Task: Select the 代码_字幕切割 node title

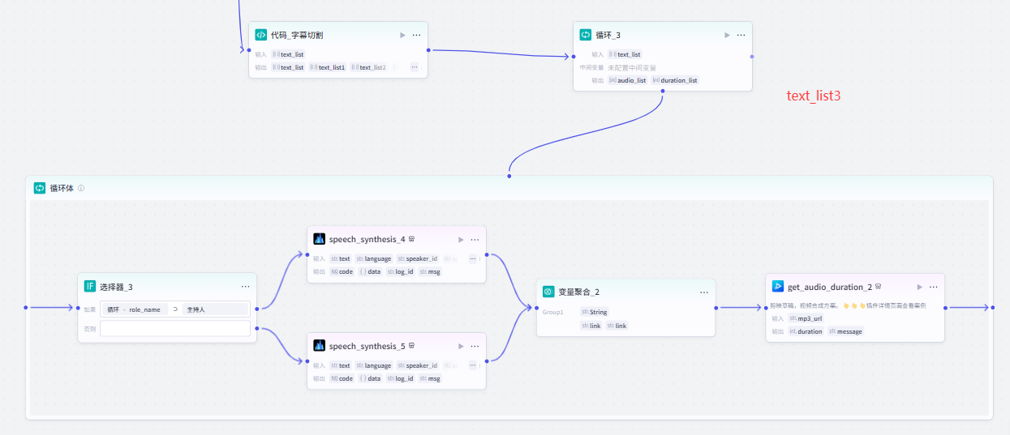Action: coord(298,35)
